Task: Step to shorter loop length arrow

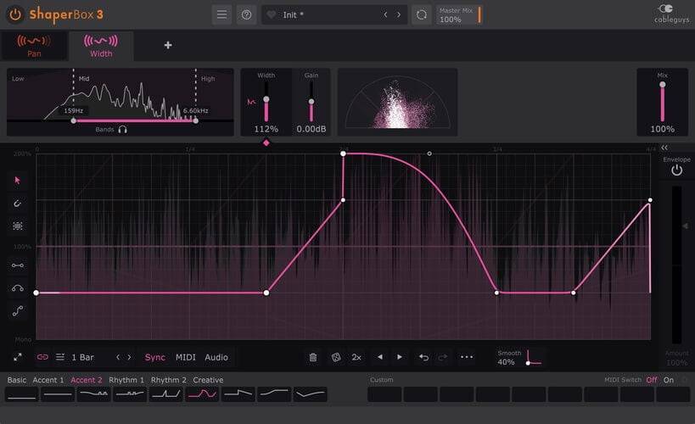Action: coord(118,357)
